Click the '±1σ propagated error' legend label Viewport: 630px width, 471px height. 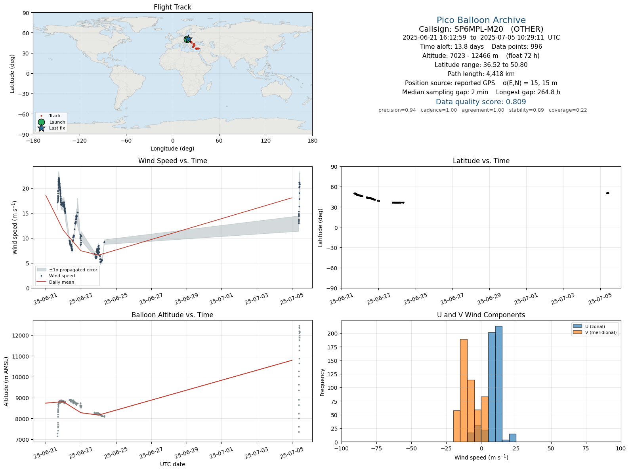click(x=73, y=270)
